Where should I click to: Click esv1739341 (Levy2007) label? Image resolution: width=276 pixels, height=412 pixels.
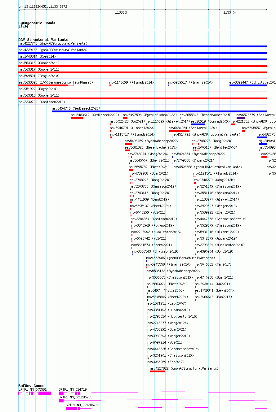point(215,290)
